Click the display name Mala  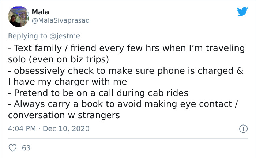click(x=40, y=12)
